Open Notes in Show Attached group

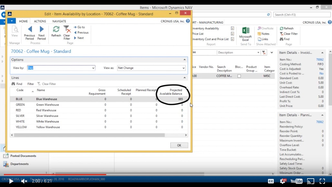coord(263,34)
